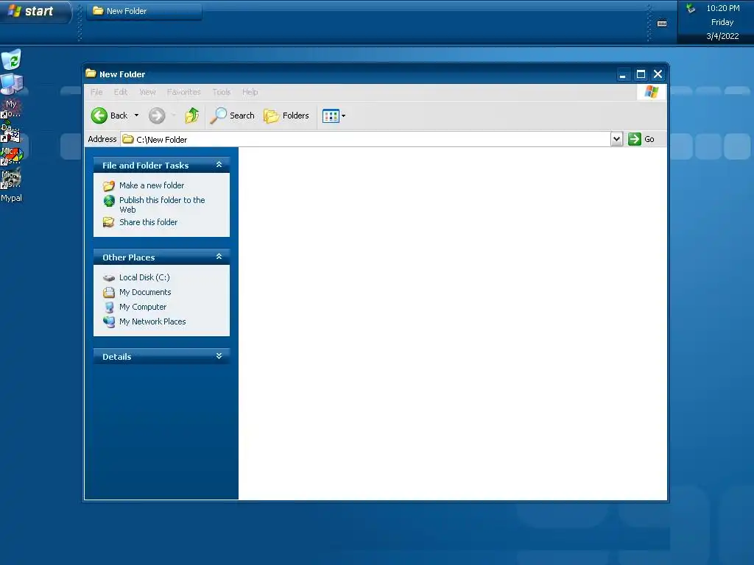Toggle the Folders tree pane
The height and width of the screenshot is (565, 754).
tap(286, 116)
